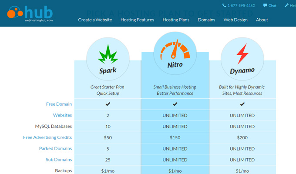Click 'Small Business Hosting Better Performance' description
This screenshot has height=174, width=296.
click(x=175, y=90)
